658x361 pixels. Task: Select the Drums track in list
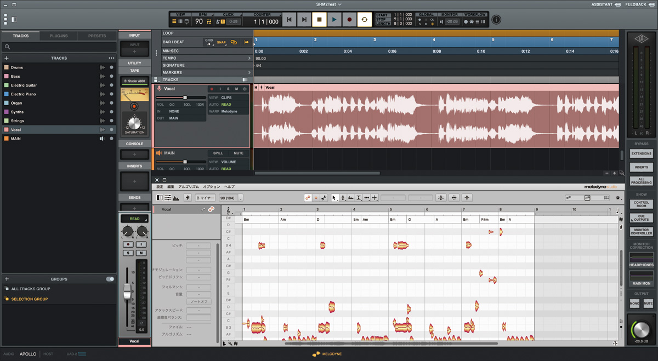(59, 67)
